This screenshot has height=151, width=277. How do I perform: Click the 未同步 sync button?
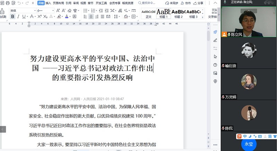coord(172,3)
